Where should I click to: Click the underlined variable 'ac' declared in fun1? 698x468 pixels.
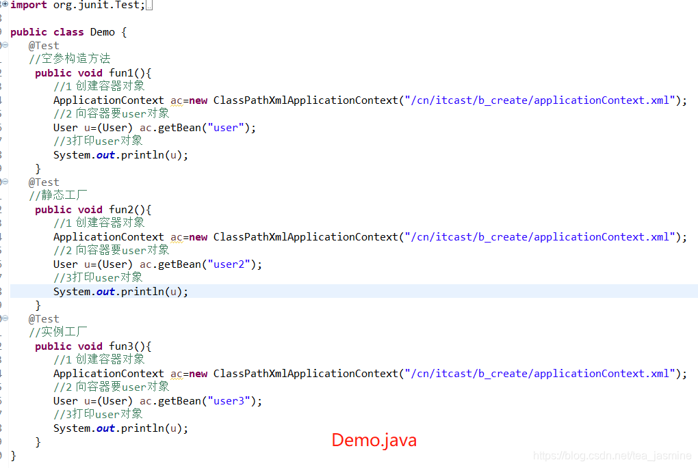[x=177, y=101]
